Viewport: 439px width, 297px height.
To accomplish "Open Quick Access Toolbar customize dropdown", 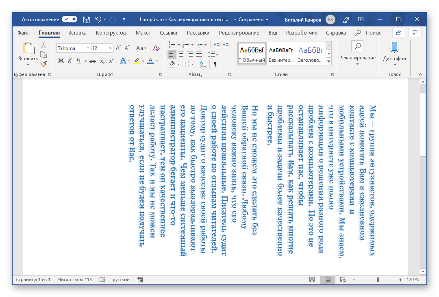I will 124,20.
